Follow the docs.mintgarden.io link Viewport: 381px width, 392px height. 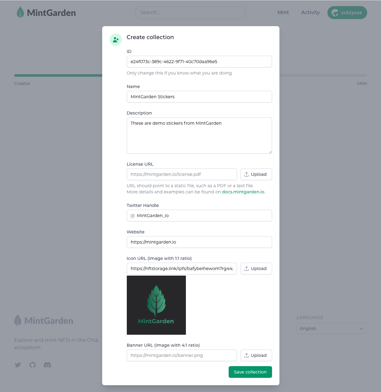click(243, 192)
